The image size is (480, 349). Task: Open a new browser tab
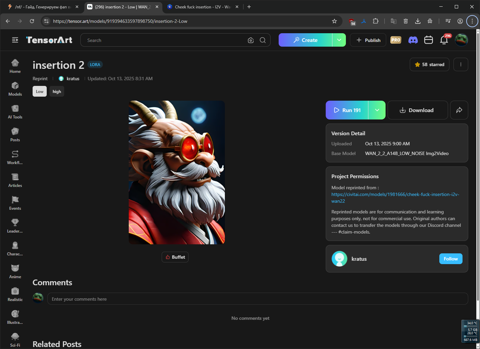coord(249,7)
